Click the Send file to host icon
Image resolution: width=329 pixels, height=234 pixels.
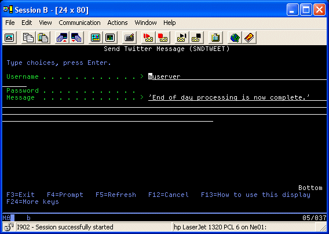62,38
